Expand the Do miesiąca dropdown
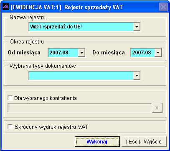This screenshot has width=170, height=151. click(x=158, y=53)
